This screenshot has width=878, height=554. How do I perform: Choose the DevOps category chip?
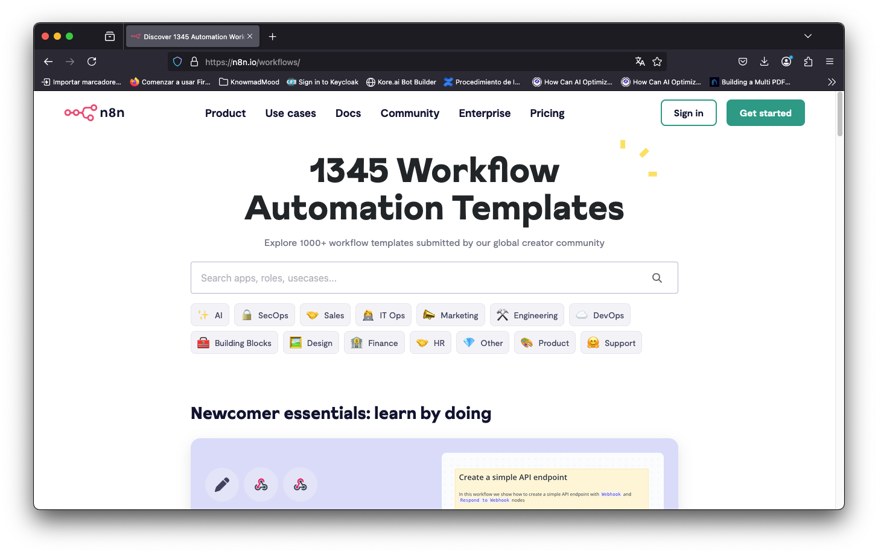click(600, 315)
